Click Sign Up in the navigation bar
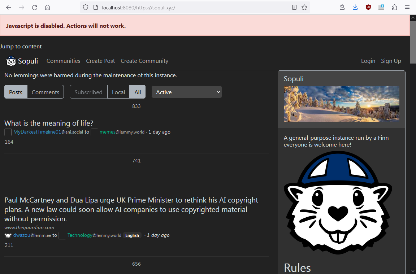This screenshot has height=274, width=416. coord(391,61)
